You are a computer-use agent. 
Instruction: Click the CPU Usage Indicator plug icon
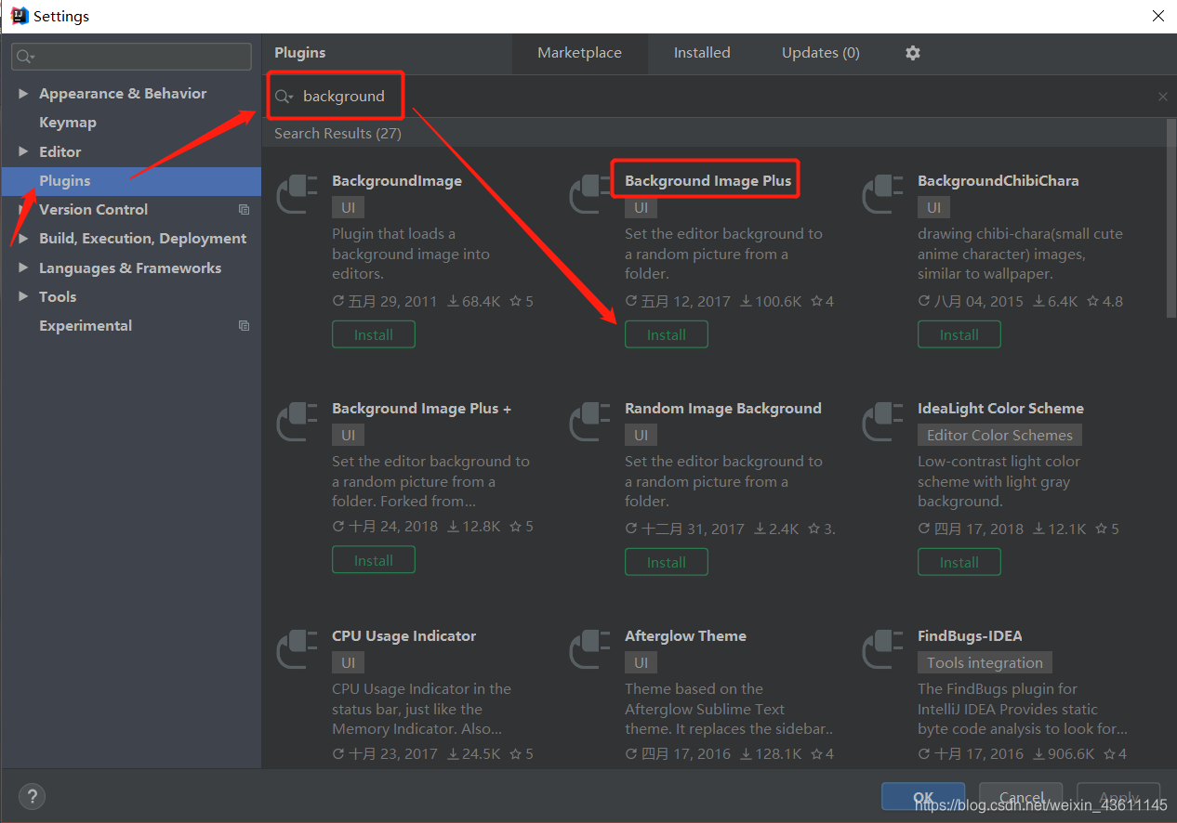pos(298,649)
